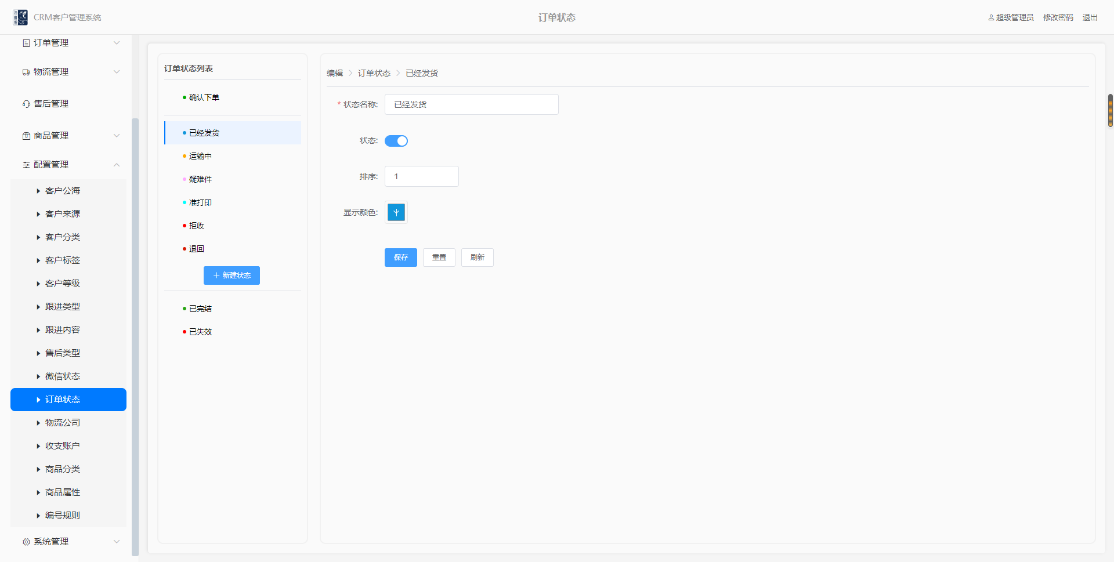Open the 客户来源 submenu item
Image resolution: width=1114 pixels, height=562 pixels.
click(68, 214)
